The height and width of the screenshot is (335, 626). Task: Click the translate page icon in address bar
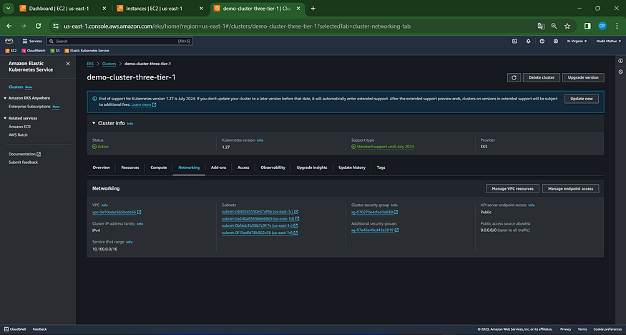541,26
